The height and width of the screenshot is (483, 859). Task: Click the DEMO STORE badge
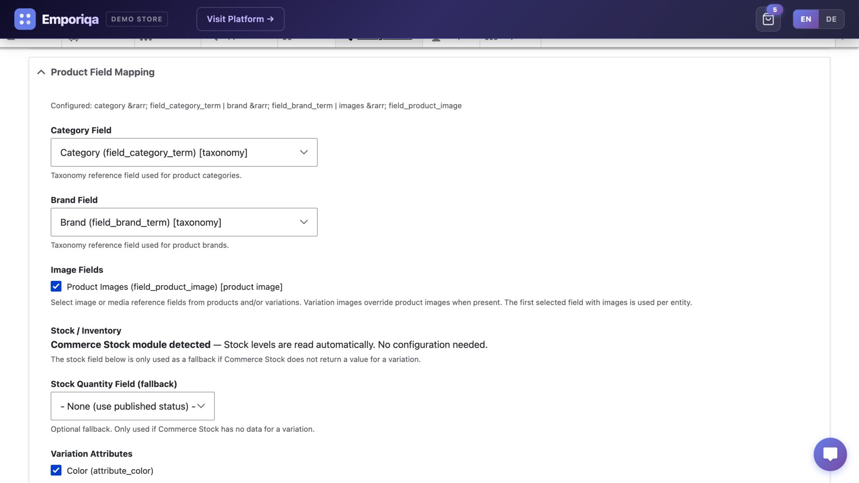point(136,19)
